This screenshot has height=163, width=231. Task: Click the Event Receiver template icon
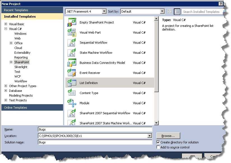(x=72, y=73)
